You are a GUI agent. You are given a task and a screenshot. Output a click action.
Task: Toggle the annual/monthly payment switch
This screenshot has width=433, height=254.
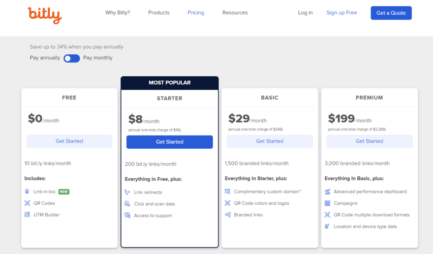click(72, 58)
